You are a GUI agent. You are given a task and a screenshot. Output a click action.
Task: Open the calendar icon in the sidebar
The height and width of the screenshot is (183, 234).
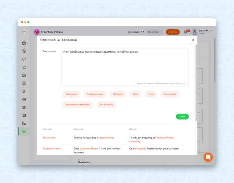24,43
